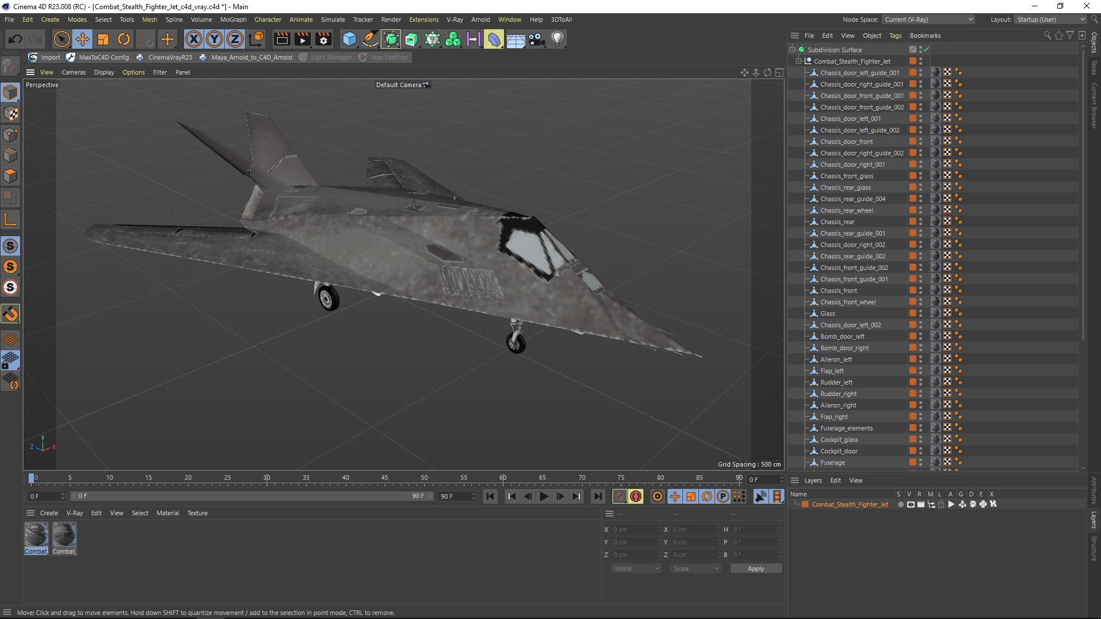Click the Apply button in coordinates panel
Screen dimensions: 1101x619
tap(755, 567)
